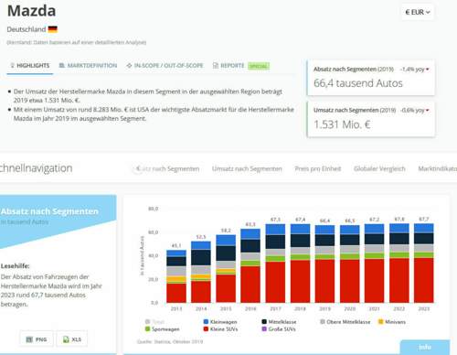The height and width of the screenshot is (355, 457).
Task: Click the Info button below the chart
Action: pos(425,347)
